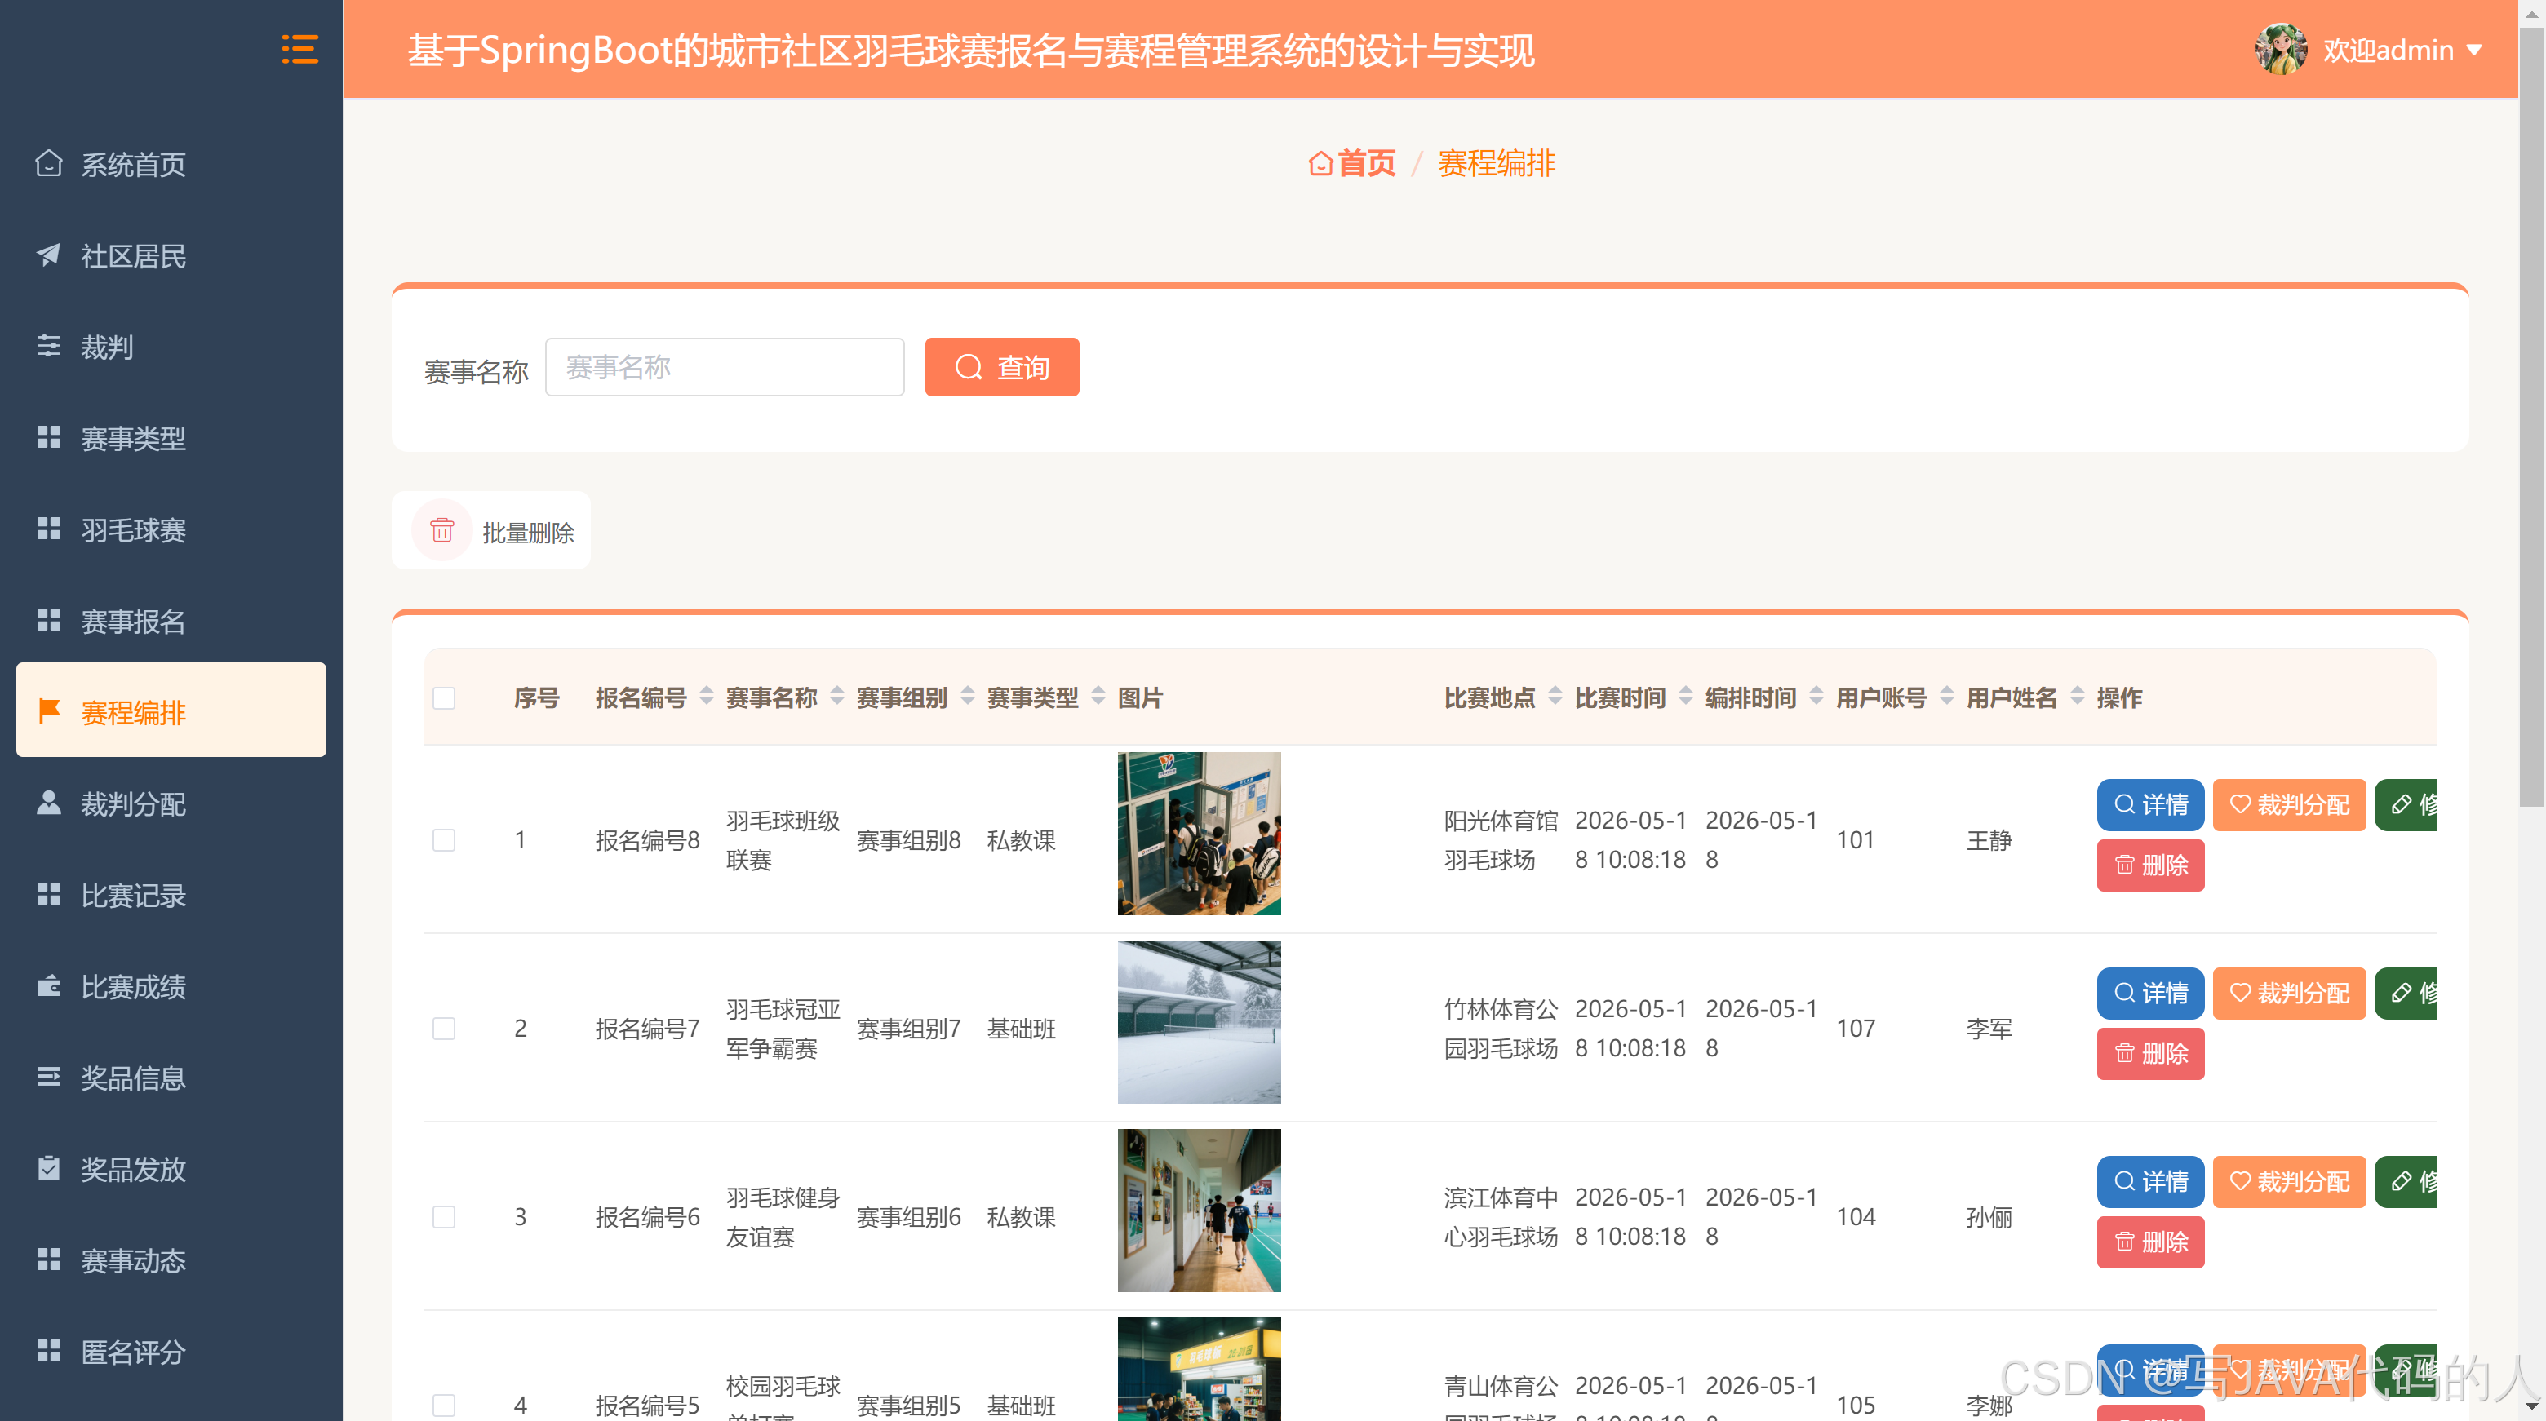The width and height of the screenshot is (2546, 1421).
Task: Click the home icon beside 系统首页
Action: [48, 164]
